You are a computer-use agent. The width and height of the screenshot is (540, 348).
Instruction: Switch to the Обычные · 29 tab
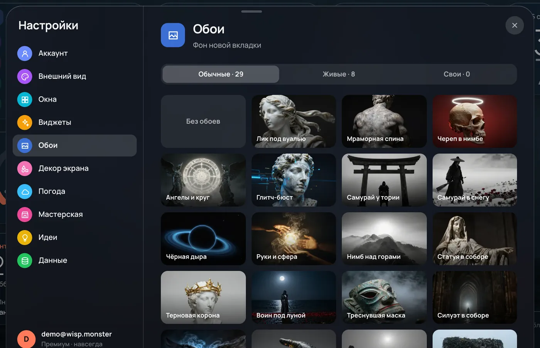coord(221,74)
